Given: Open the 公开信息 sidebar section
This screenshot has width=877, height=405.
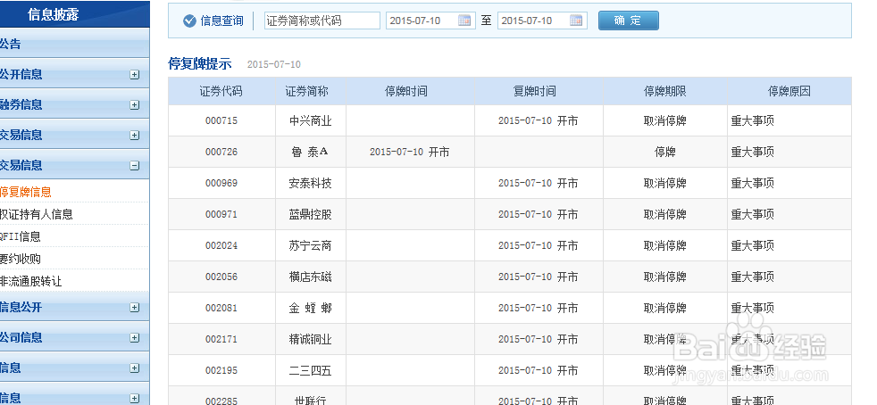Looking at the screenshot, I should 74,74.
